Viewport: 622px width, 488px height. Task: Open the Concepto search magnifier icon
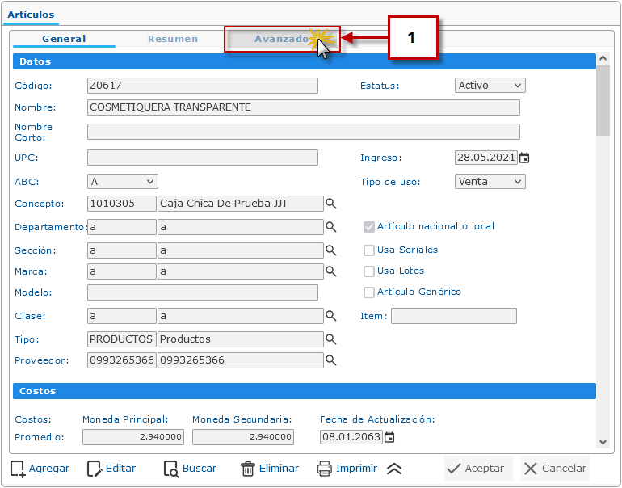point(330,204)
